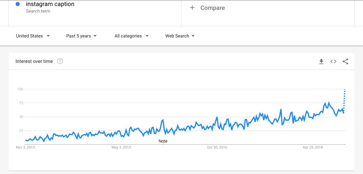The image size is (363, 174).
Task: Click the Search term subtitle text
Action: click(x=38, y=11)
